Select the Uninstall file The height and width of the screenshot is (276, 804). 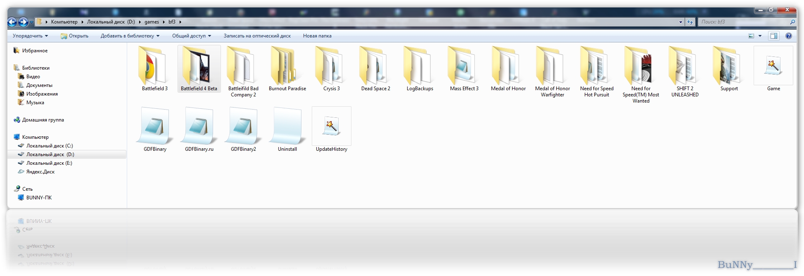click(287, 129)
